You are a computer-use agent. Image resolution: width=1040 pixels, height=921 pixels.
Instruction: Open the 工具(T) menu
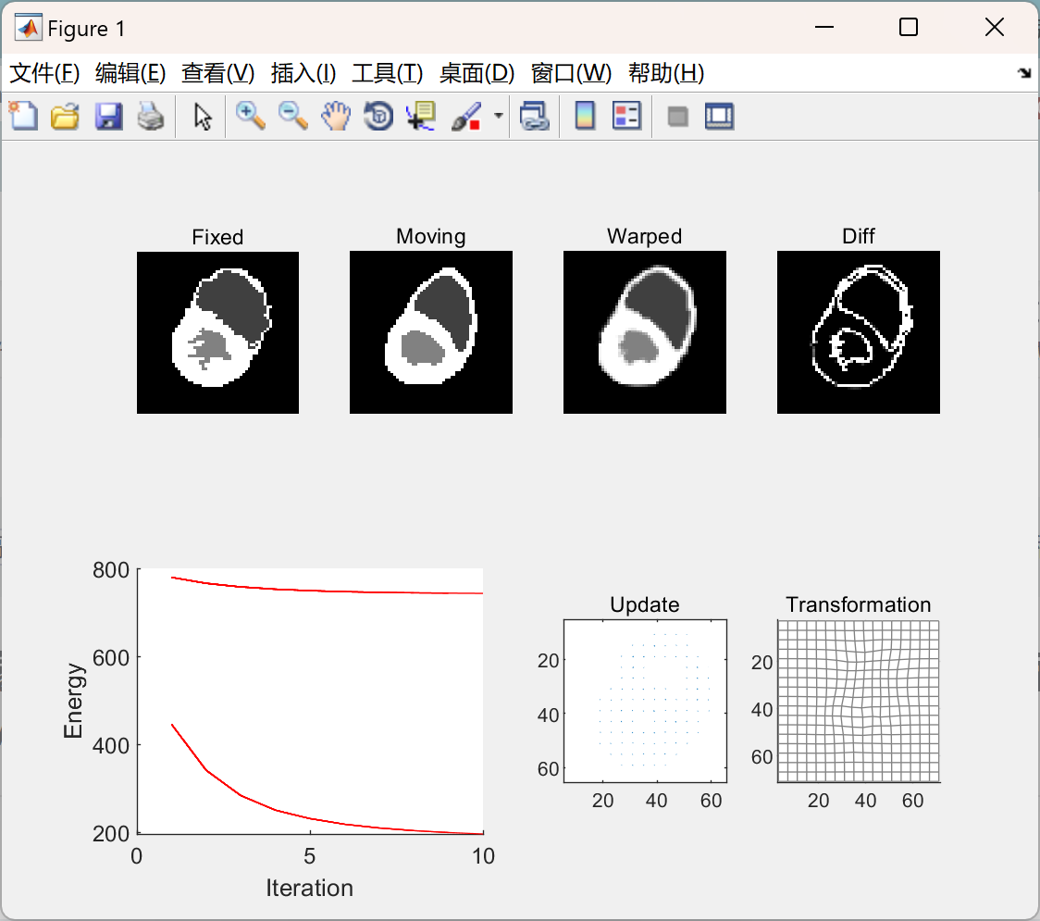pos(388,72)
